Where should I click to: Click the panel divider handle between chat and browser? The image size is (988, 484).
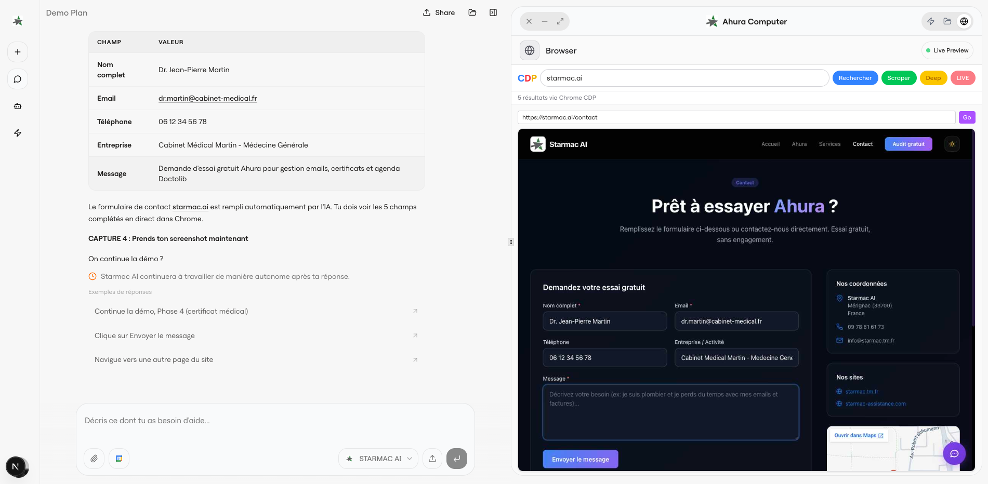click(x=511, y=241)
